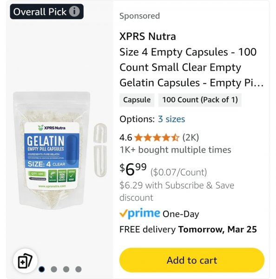Click the Capsule attribute tag

click(137, 100)
